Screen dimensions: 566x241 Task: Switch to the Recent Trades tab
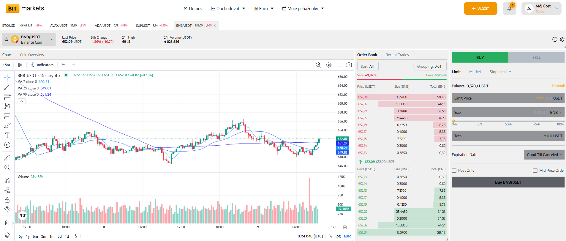397,55
